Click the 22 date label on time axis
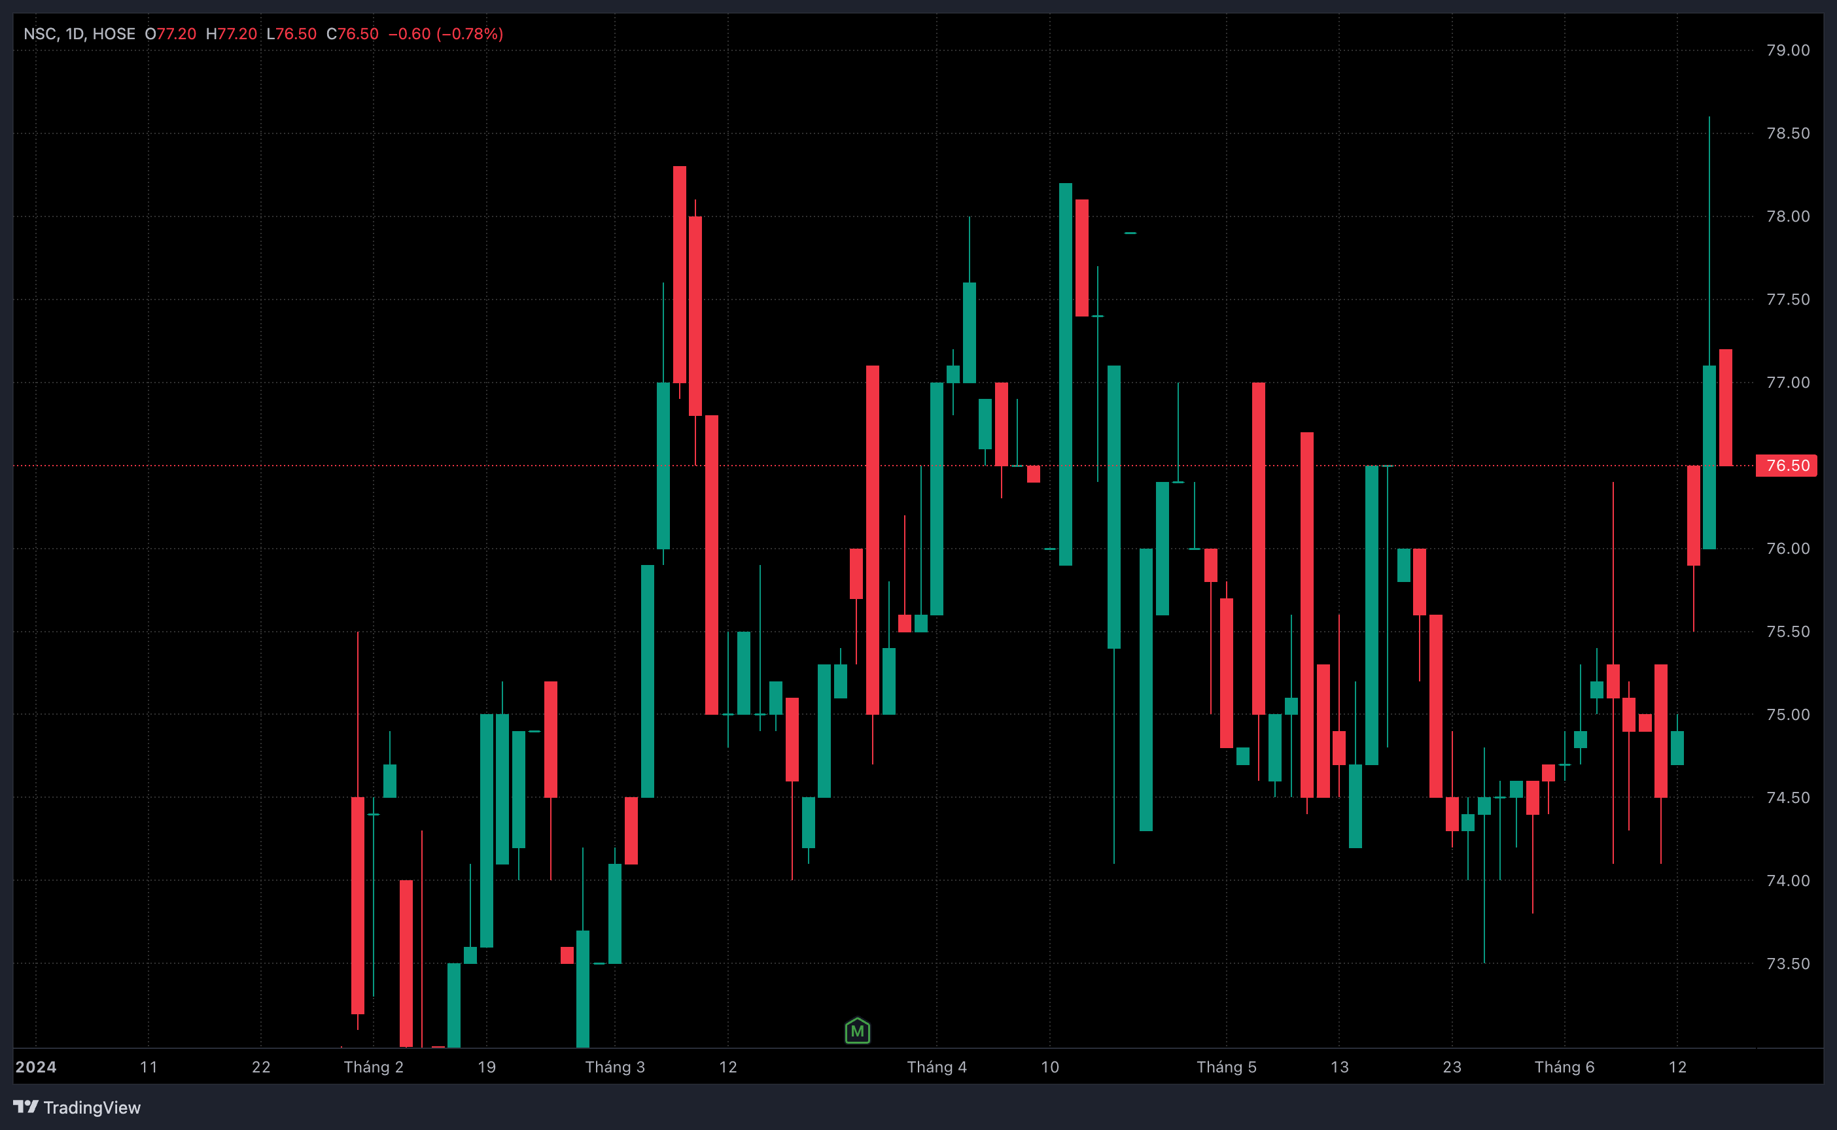 (261, 1067)
